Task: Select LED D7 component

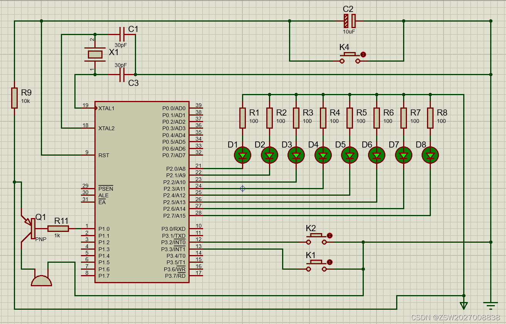Action: click(x=403, y=155)
